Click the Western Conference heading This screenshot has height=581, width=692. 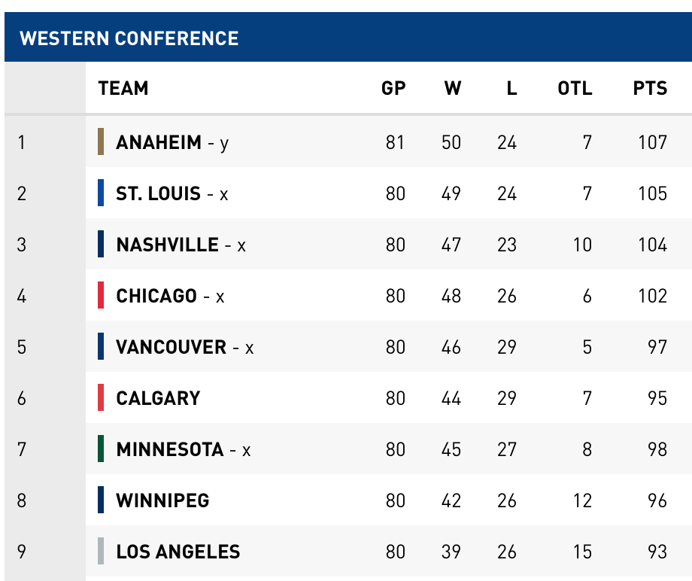coord(129,38)
